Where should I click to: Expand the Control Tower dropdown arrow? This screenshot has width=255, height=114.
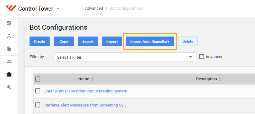58,9
